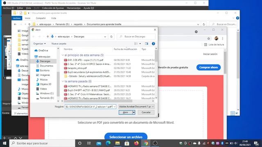Image resolution: width=262 pixels, height=147 pixels.
Task: Select Exp3-3Y4 EPT-ACT.01 MAYO.pdf file
Action: tap(87, 90)
